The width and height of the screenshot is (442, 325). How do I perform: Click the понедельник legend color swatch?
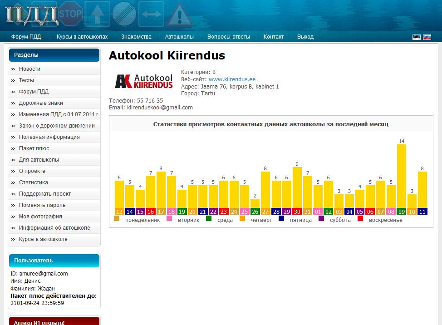pos(117,218)
